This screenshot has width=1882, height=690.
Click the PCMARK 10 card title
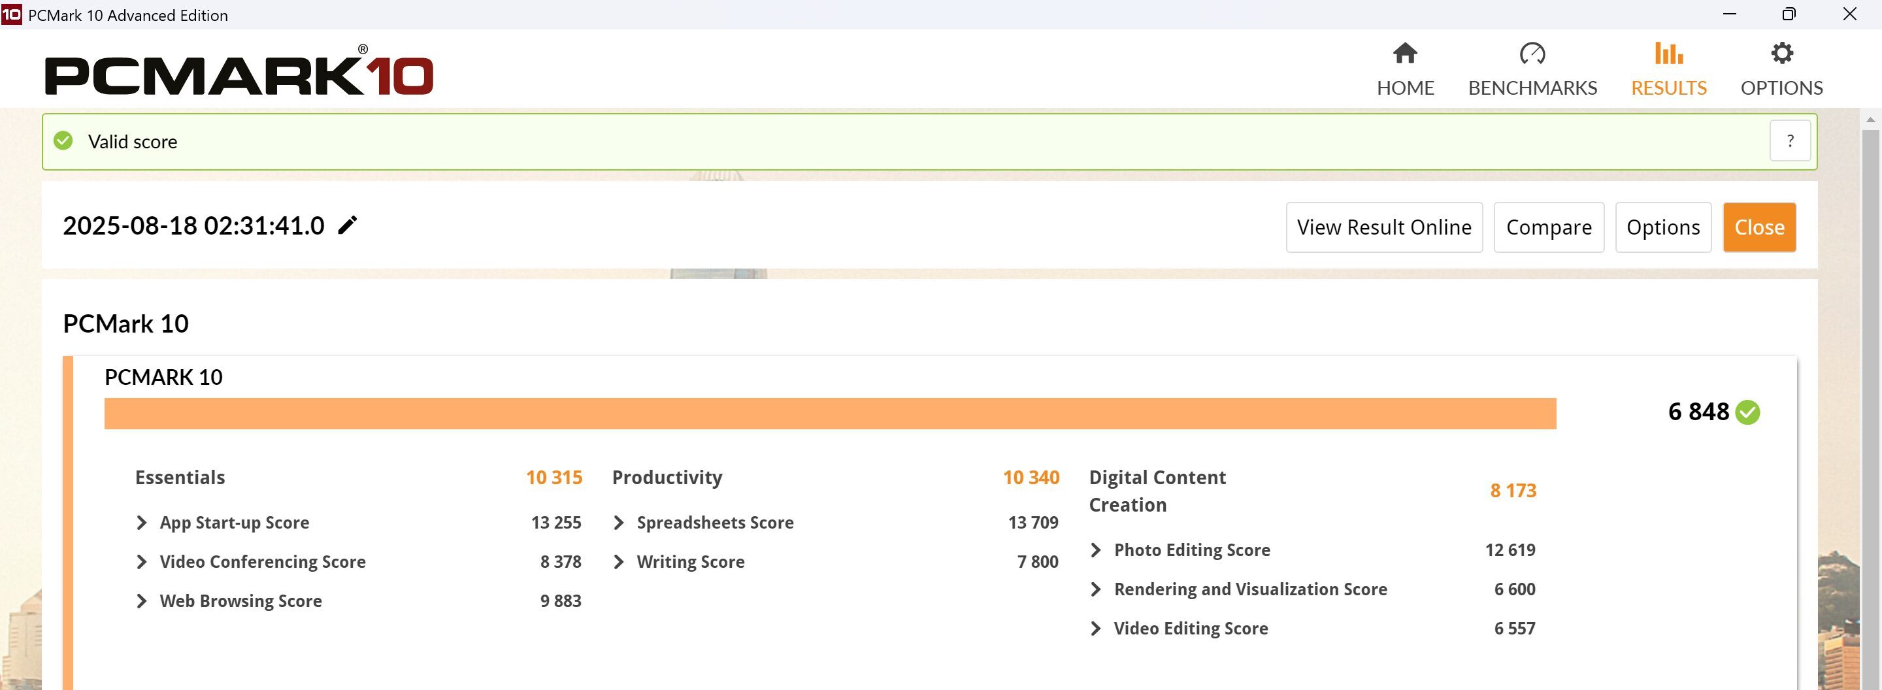tap(163, 378)
